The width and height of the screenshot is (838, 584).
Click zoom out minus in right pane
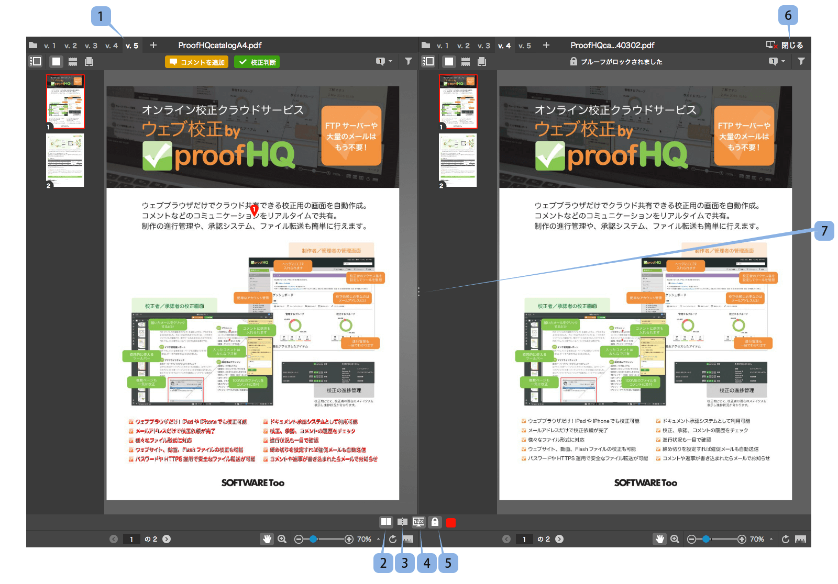click(691, 539)
